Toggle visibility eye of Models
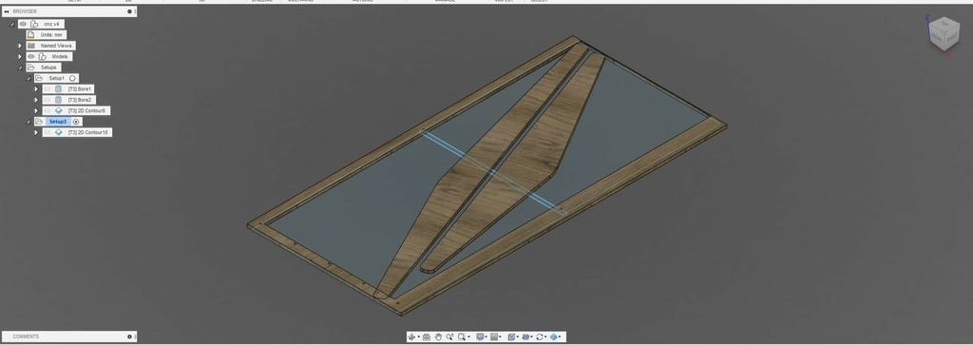 31,56
